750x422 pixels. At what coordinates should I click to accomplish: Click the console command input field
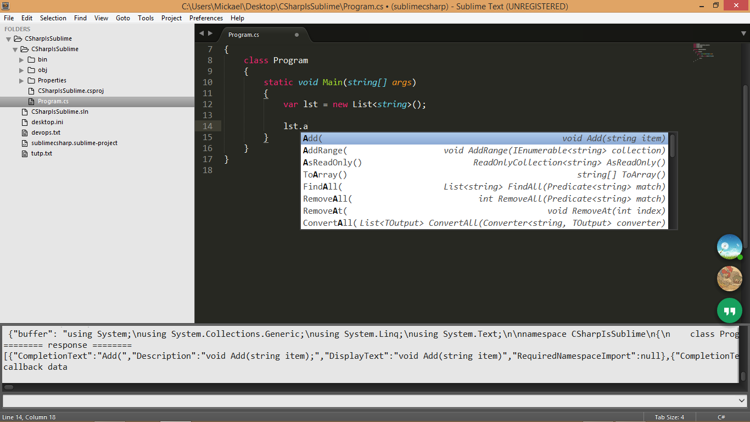click(x=370, y=401)
